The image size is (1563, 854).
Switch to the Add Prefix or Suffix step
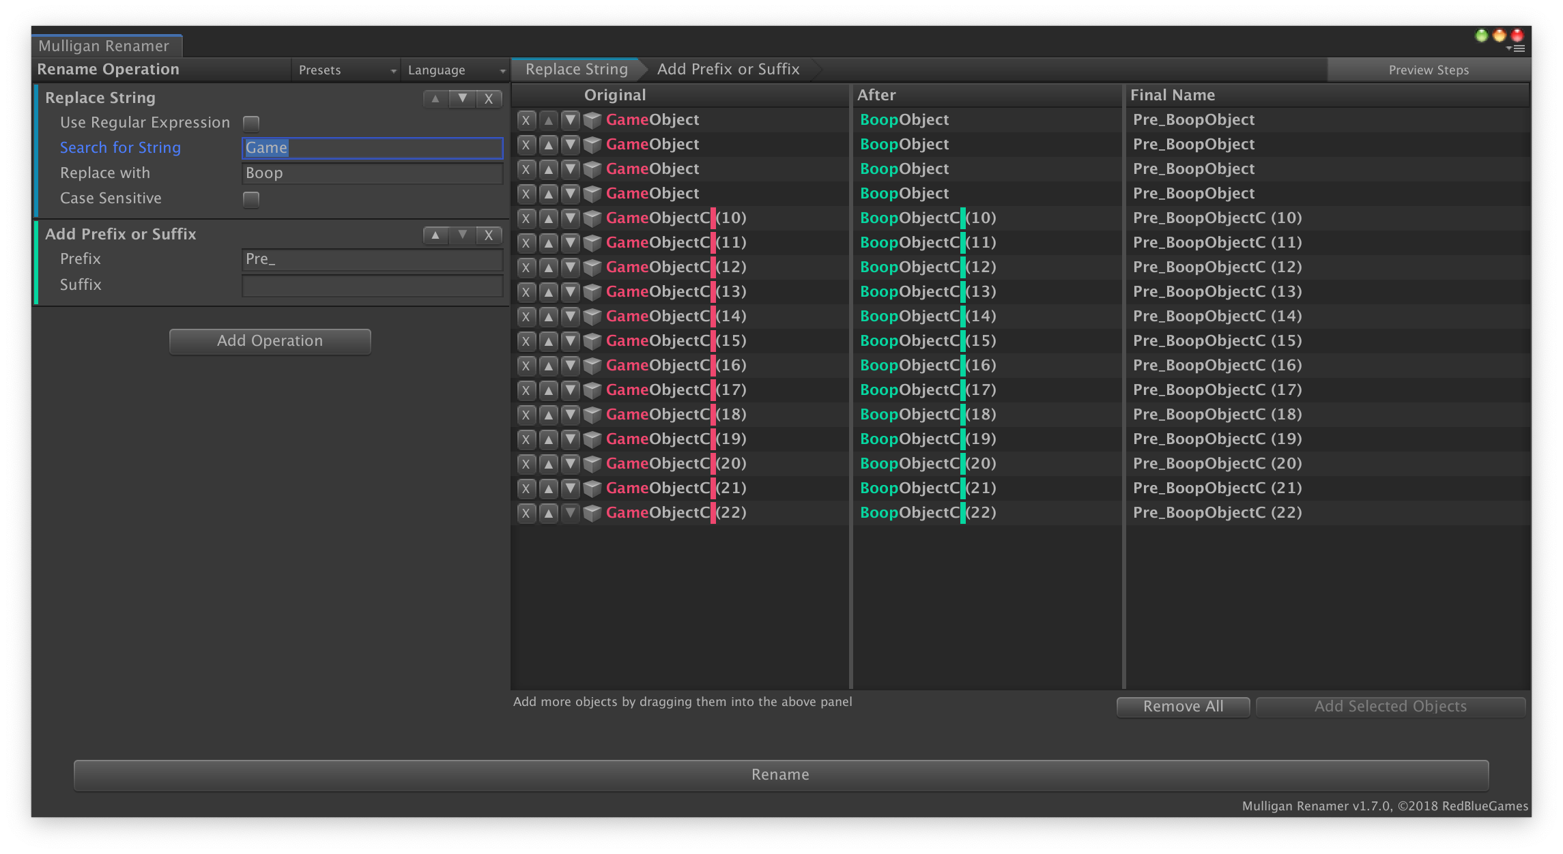pos(728,69)
